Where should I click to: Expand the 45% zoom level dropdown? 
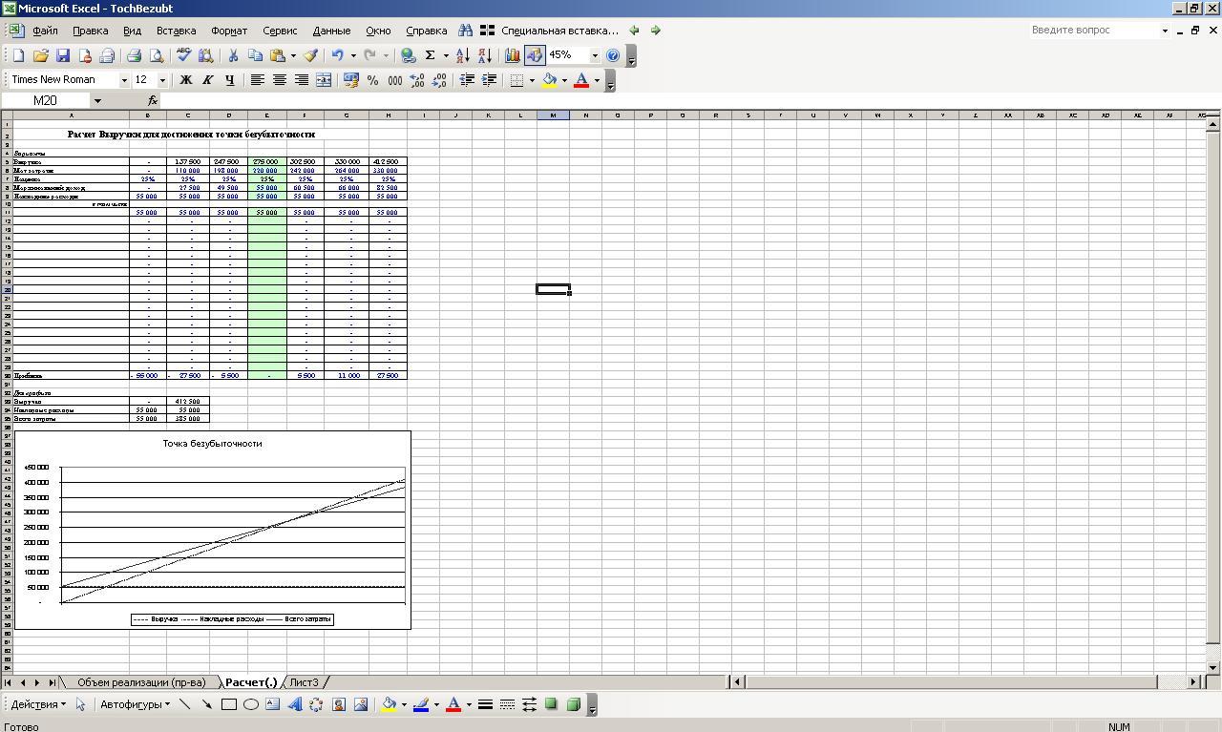595,55
